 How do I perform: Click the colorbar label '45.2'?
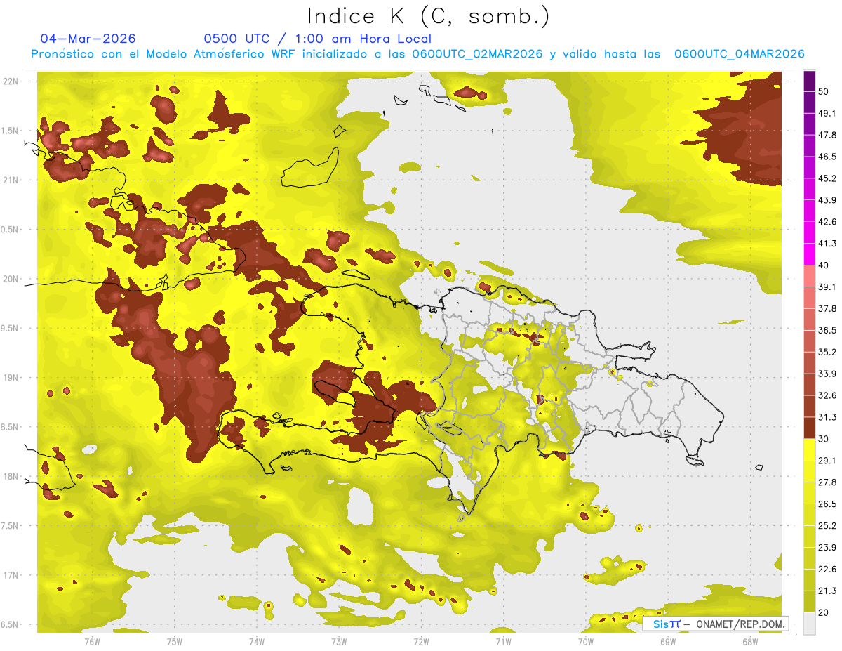[x=827, y=178]
